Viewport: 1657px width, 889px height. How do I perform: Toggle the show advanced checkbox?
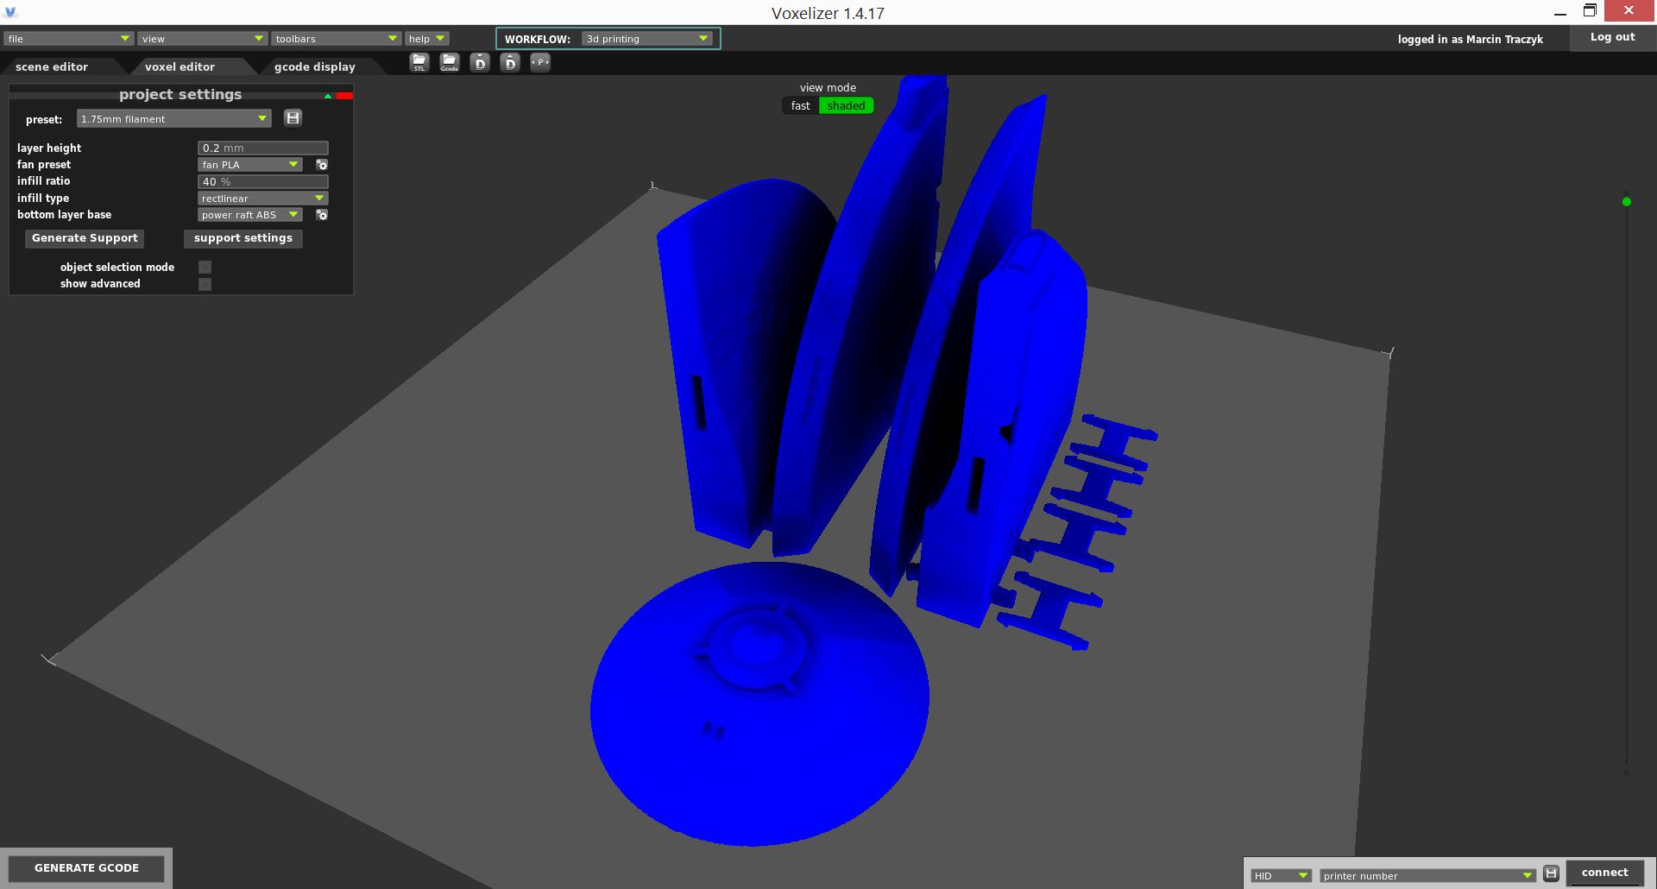(205, 284)
